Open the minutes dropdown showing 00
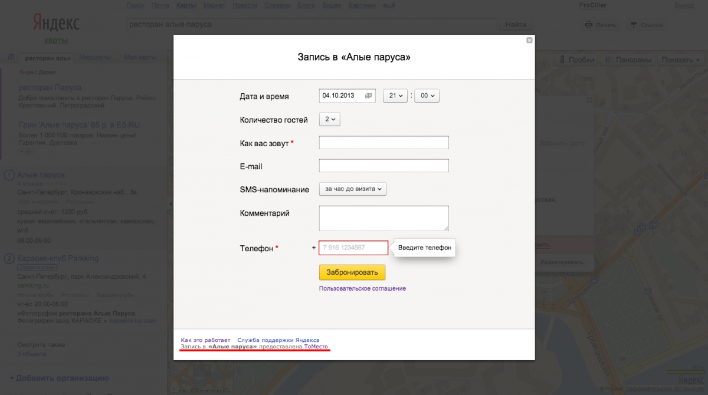The width and height of the screenshot is (708, 395). tap(427, 96)
